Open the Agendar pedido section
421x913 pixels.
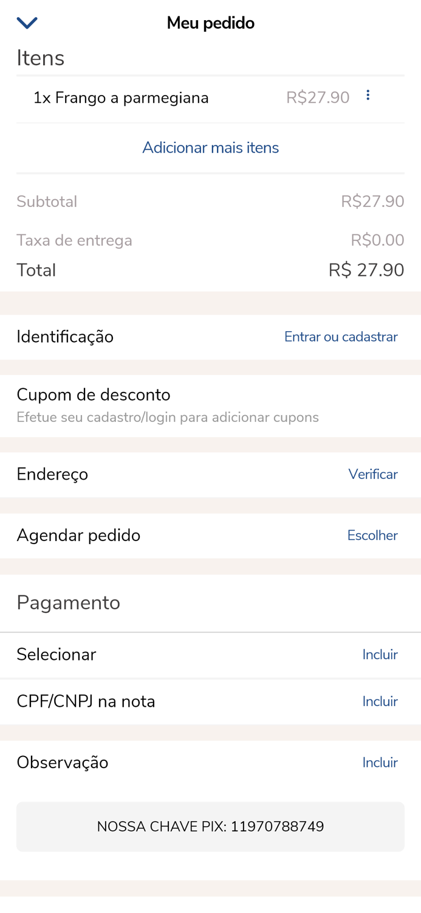pos(78,535)
